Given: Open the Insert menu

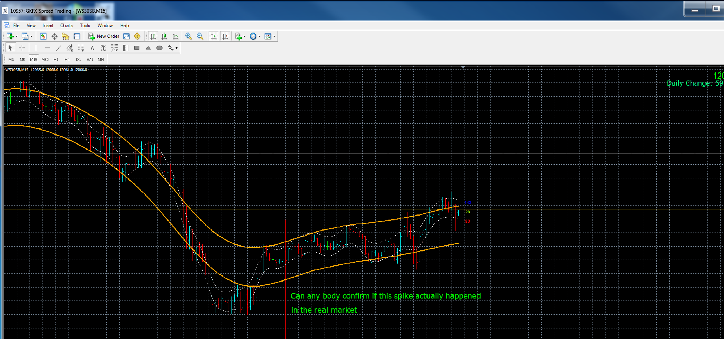Looking at the screenshot, I should [x=48, y=26].
